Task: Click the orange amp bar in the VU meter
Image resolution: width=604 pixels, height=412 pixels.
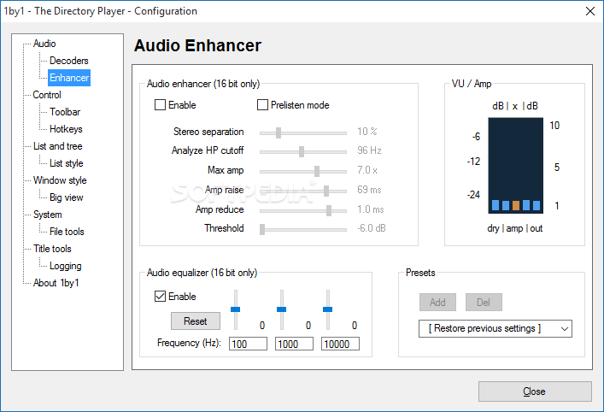Action: pos(516,205)
